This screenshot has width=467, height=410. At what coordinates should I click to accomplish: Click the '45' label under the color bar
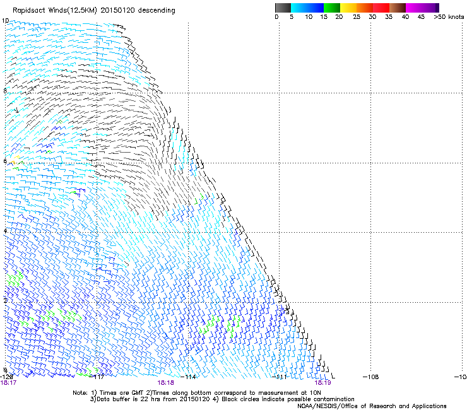pyautogui.click(x=421, y=17)
